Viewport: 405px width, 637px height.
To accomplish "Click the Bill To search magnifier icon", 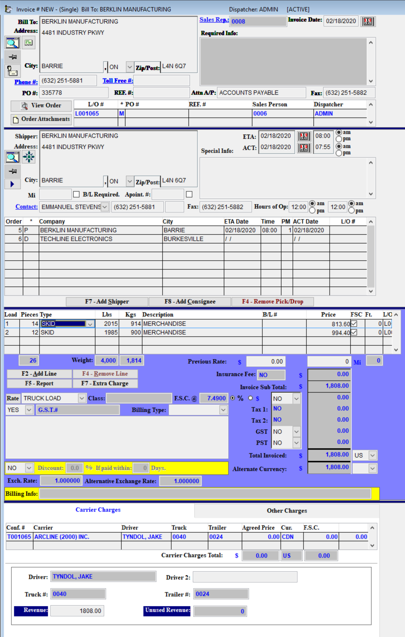I will tap(12, 43).
